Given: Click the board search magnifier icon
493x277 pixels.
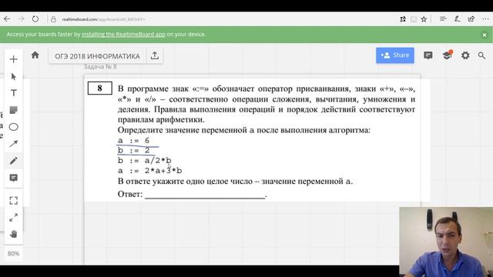Looking at the screenshot, I should point(481,55).
